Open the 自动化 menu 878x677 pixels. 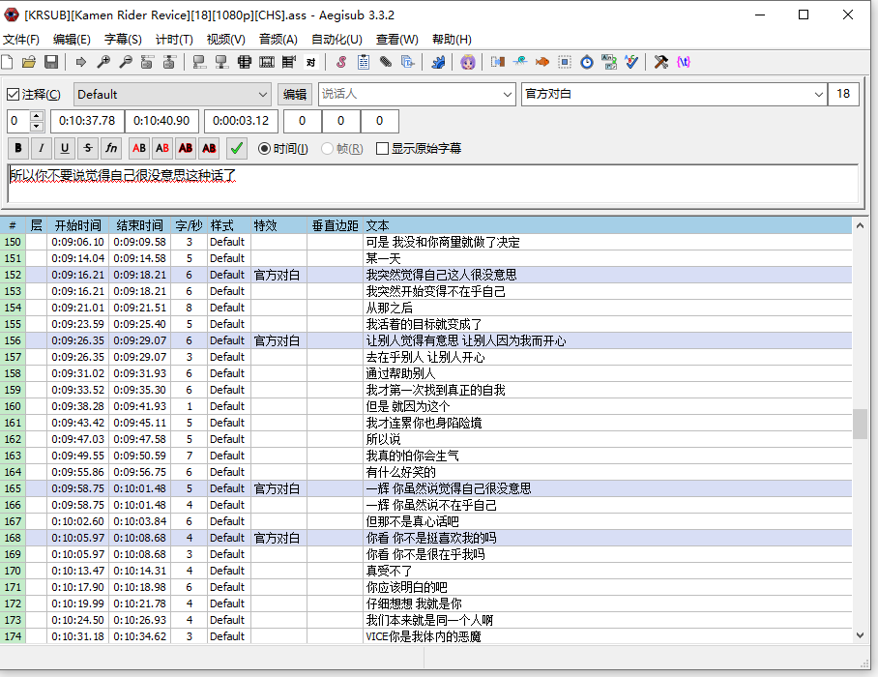tap(337, 40)
